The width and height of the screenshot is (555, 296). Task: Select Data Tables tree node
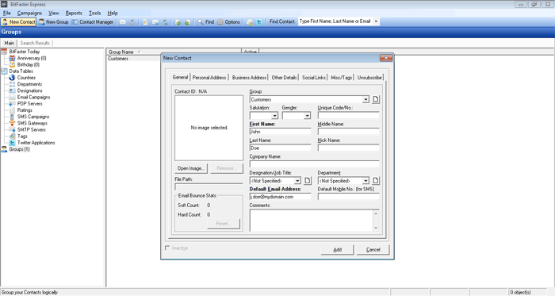21,71
